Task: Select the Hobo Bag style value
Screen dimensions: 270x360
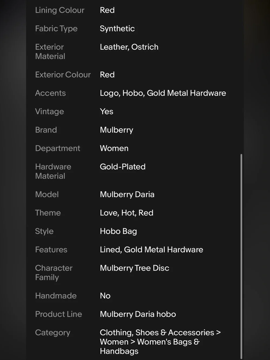Action: 118,231
